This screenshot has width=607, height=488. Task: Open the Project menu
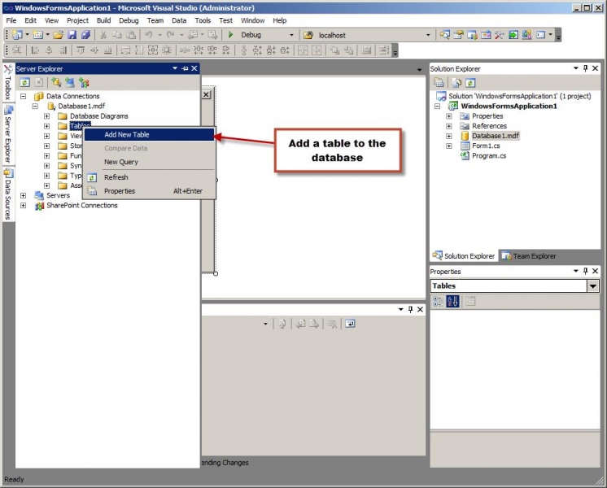pyautogui.click(x=77, y=20)
